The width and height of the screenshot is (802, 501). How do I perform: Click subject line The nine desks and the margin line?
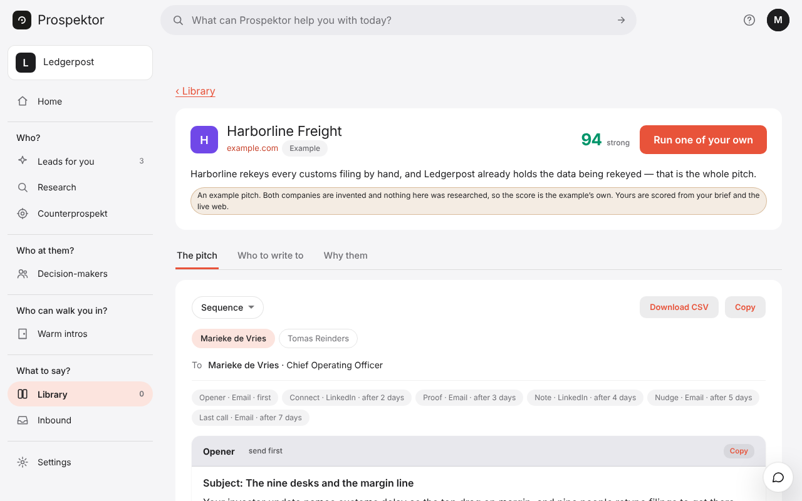pyautogui.click(x=308, y=483)
